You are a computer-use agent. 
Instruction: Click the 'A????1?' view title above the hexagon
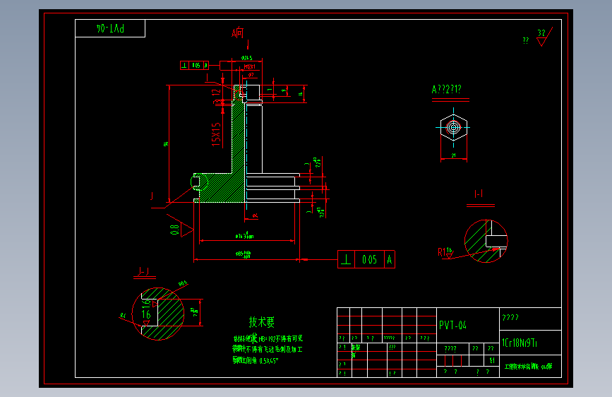click(446, 90)
